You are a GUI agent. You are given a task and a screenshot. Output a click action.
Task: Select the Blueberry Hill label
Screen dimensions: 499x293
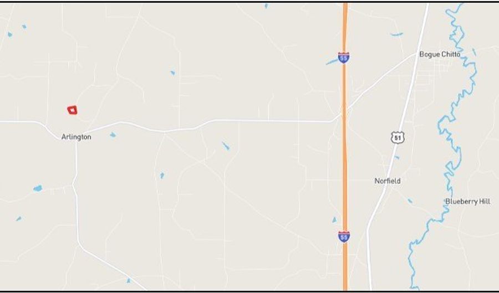[468, 201]
